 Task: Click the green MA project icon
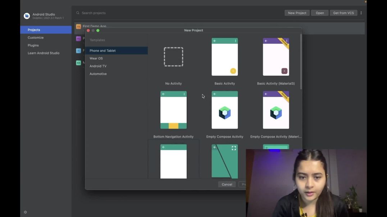coord(78,63)
